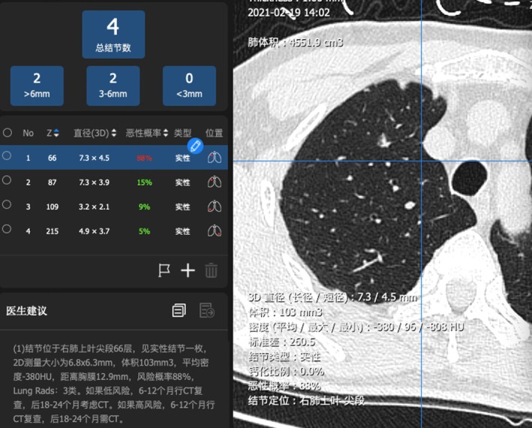Select the radio button for nodule 3
Image resolution: width=532 pixels, height=428 pixels.
click(x=7, y=205)
